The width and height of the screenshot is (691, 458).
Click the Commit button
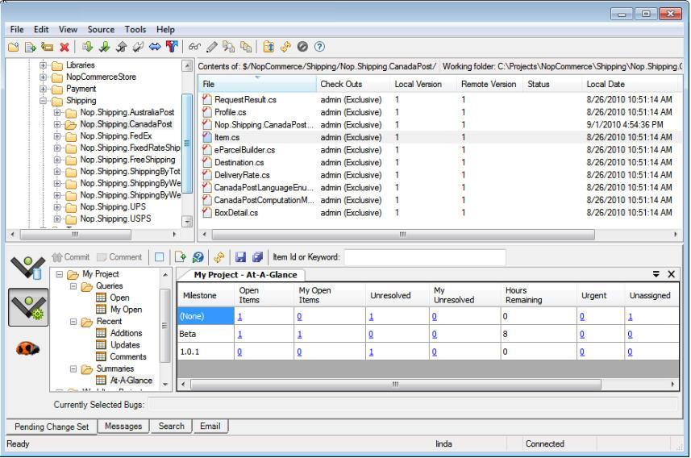click(x=70, y=257)
